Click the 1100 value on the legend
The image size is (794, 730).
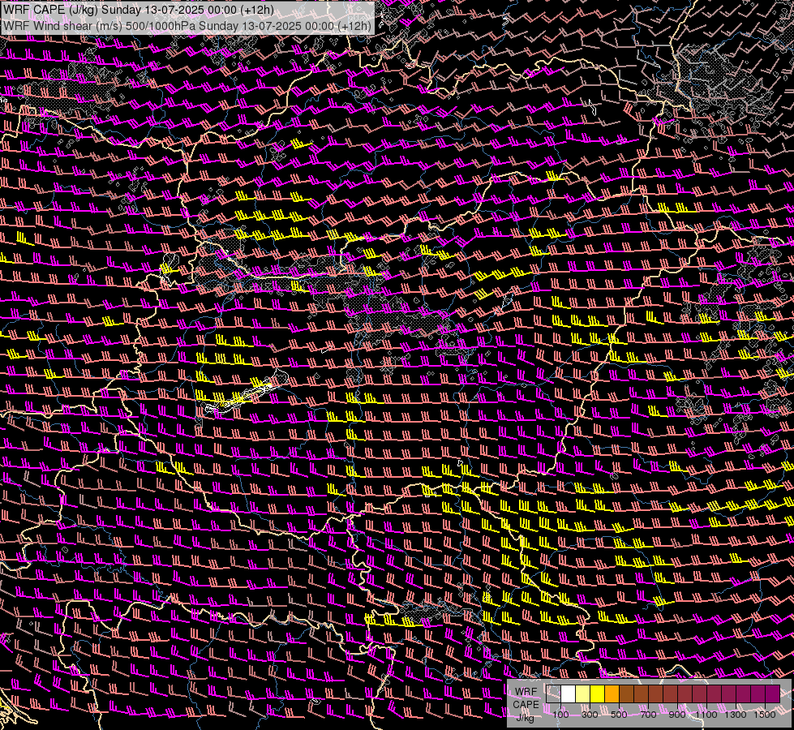(x=706, y=715)
